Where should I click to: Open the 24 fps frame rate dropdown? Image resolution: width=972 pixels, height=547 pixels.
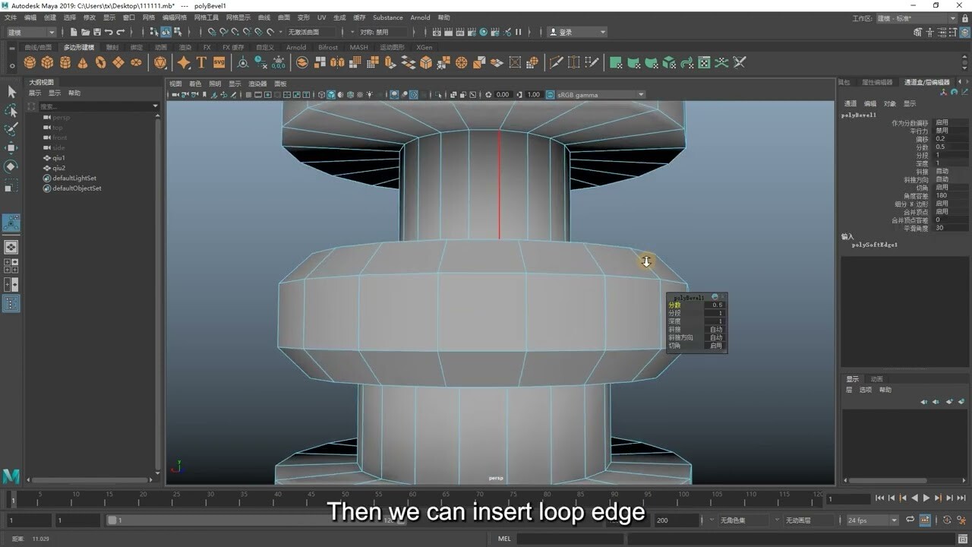(869, 520)
